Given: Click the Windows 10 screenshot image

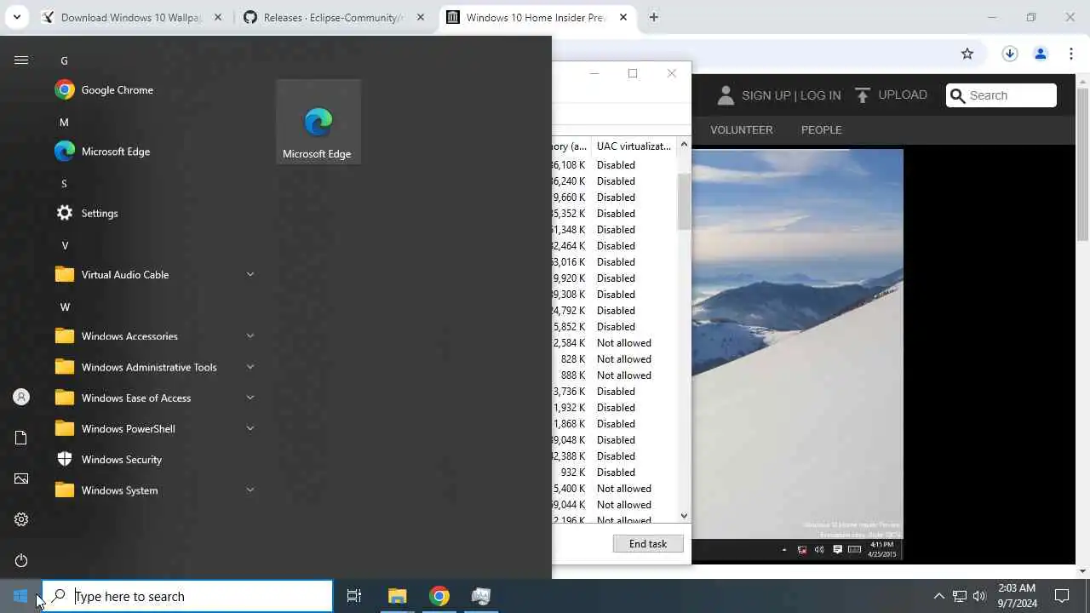Looking at the screenshot, I should (797, 356).
